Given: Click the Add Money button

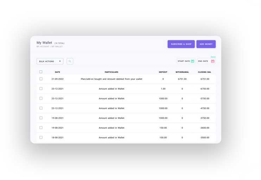Looking at the screenshot, I should 206,44.
